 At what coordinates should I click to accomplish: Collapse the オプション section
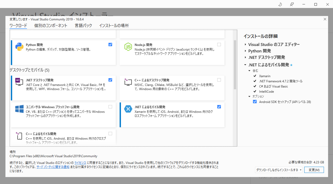coord(249,97)
